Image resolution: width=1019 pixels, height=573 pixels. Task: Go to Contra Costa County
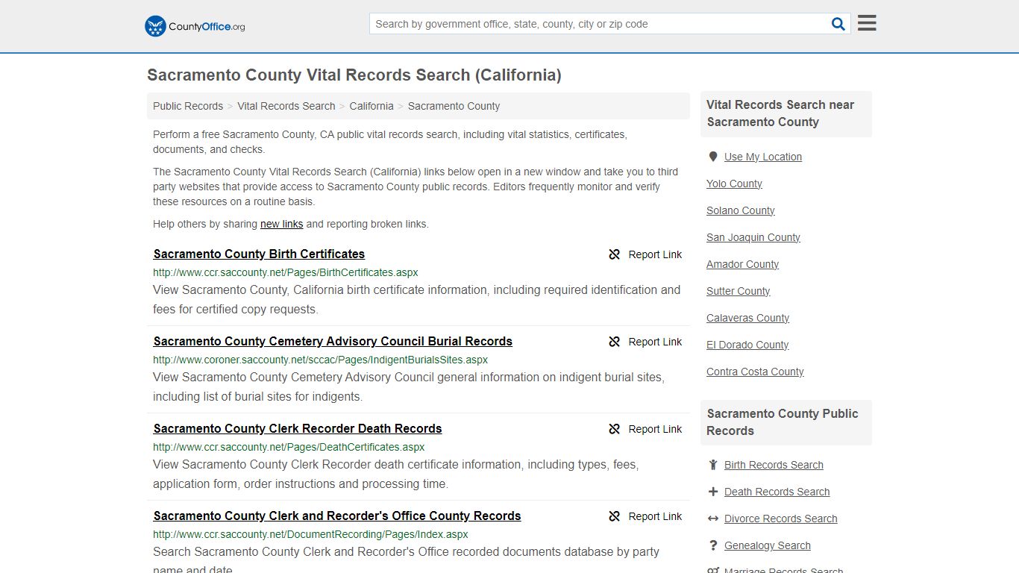click(x=755, y=372)
